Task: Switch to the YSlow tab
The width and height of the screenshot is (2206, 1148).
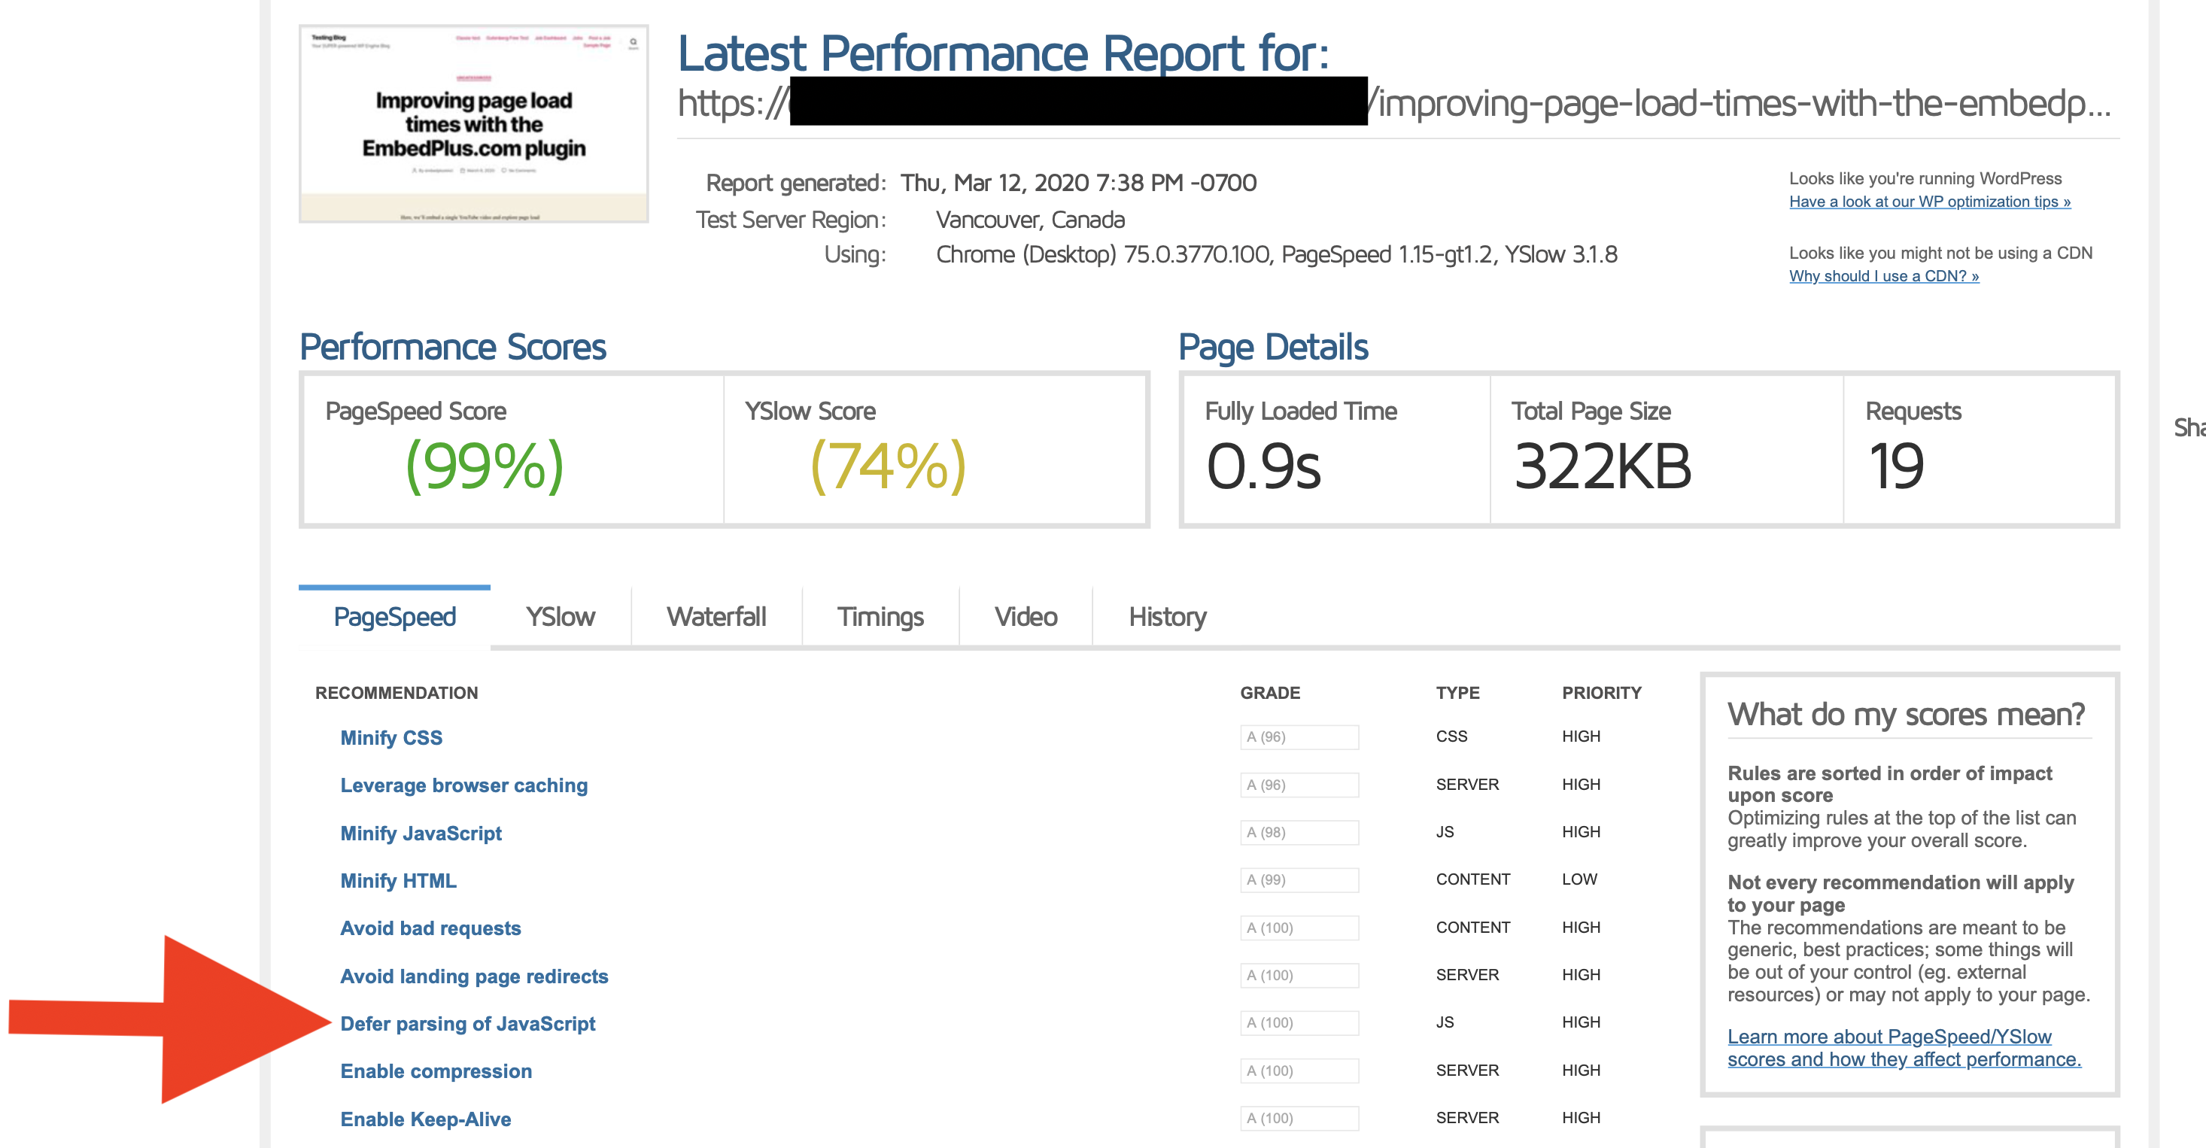Action: pos(560,616)
